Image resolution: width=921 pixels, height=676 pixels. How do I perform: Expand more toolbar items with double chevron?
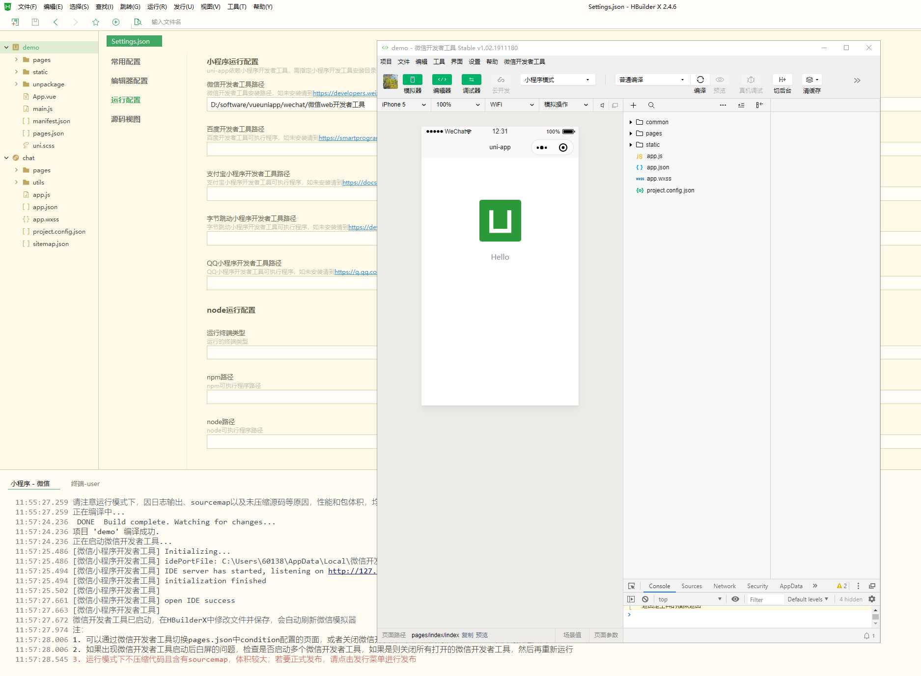click(x=857, y=81)
